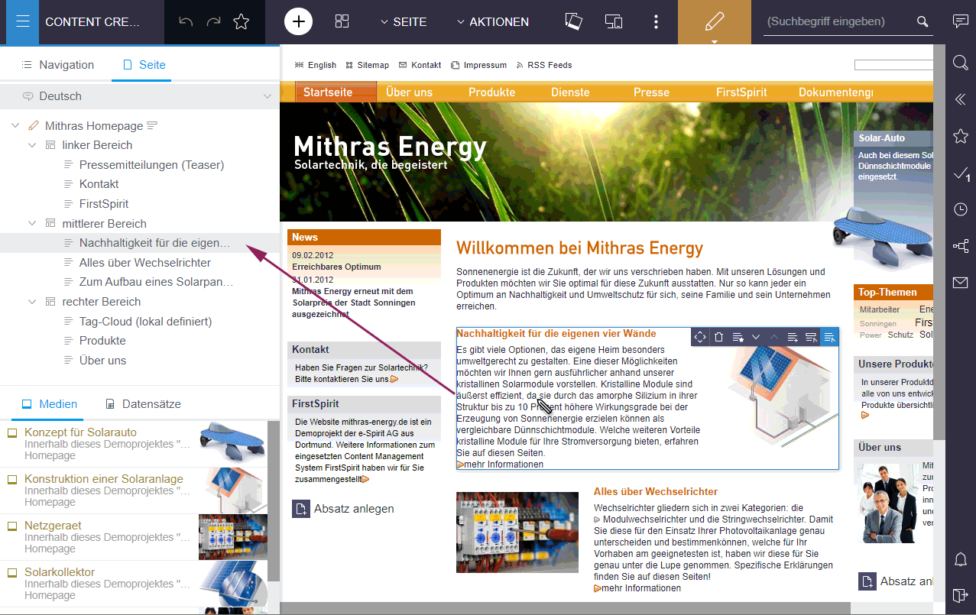Select Tag-Cloud (lokal definiert) tree item
The width and height of the screenshot is (976, 615).
click(x=145, y=322)
